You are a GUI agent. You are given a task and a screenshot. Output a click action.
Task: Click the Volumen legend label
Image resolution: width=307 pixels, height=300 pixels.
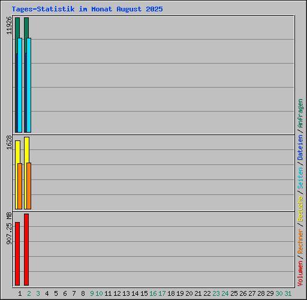point(300,274)
